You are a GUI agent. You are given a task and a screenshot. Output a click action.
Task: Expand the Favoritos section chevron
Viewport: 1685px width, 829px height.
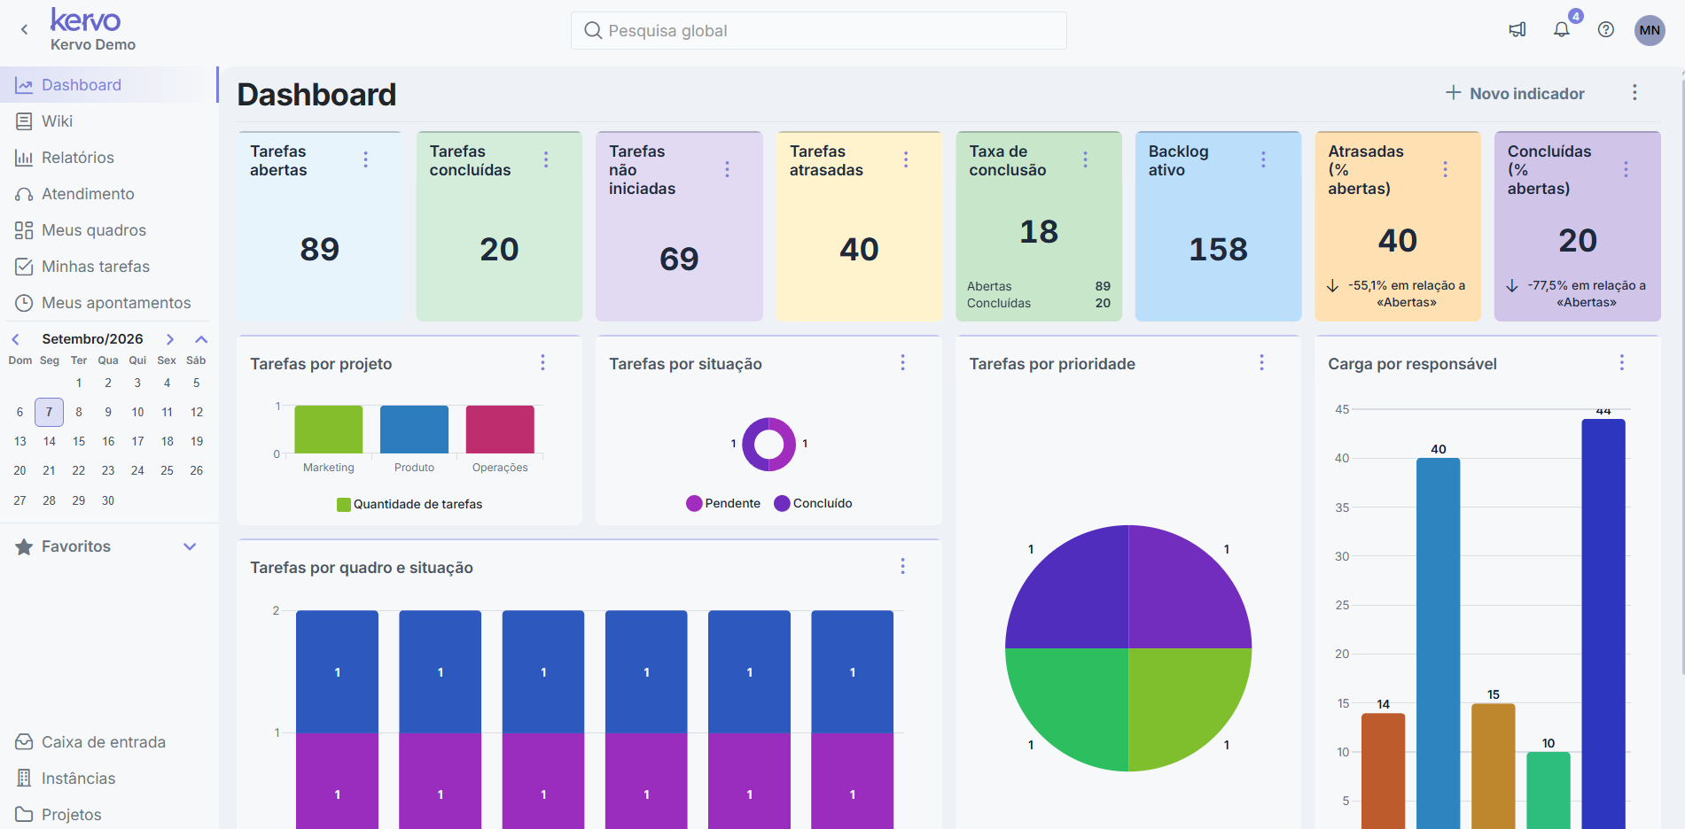click(x=190, y=546)
